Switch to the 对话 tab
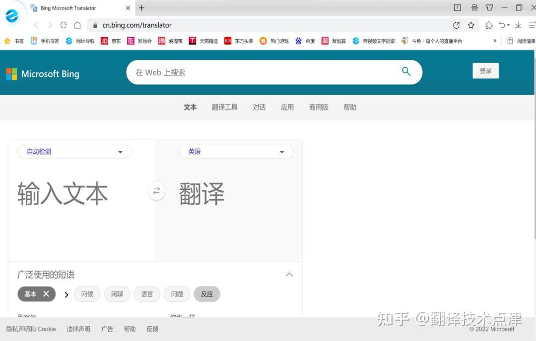This screenshot has width=536, height=341. point(259,107)
